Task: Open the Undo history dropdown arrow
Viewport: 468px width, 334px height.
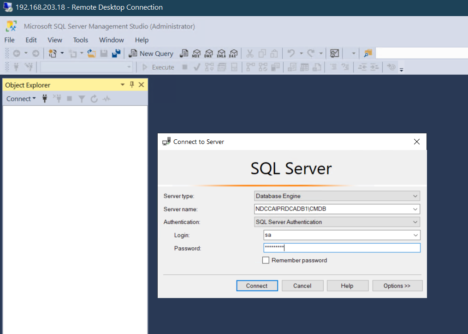Action: (x=301, y=54)
